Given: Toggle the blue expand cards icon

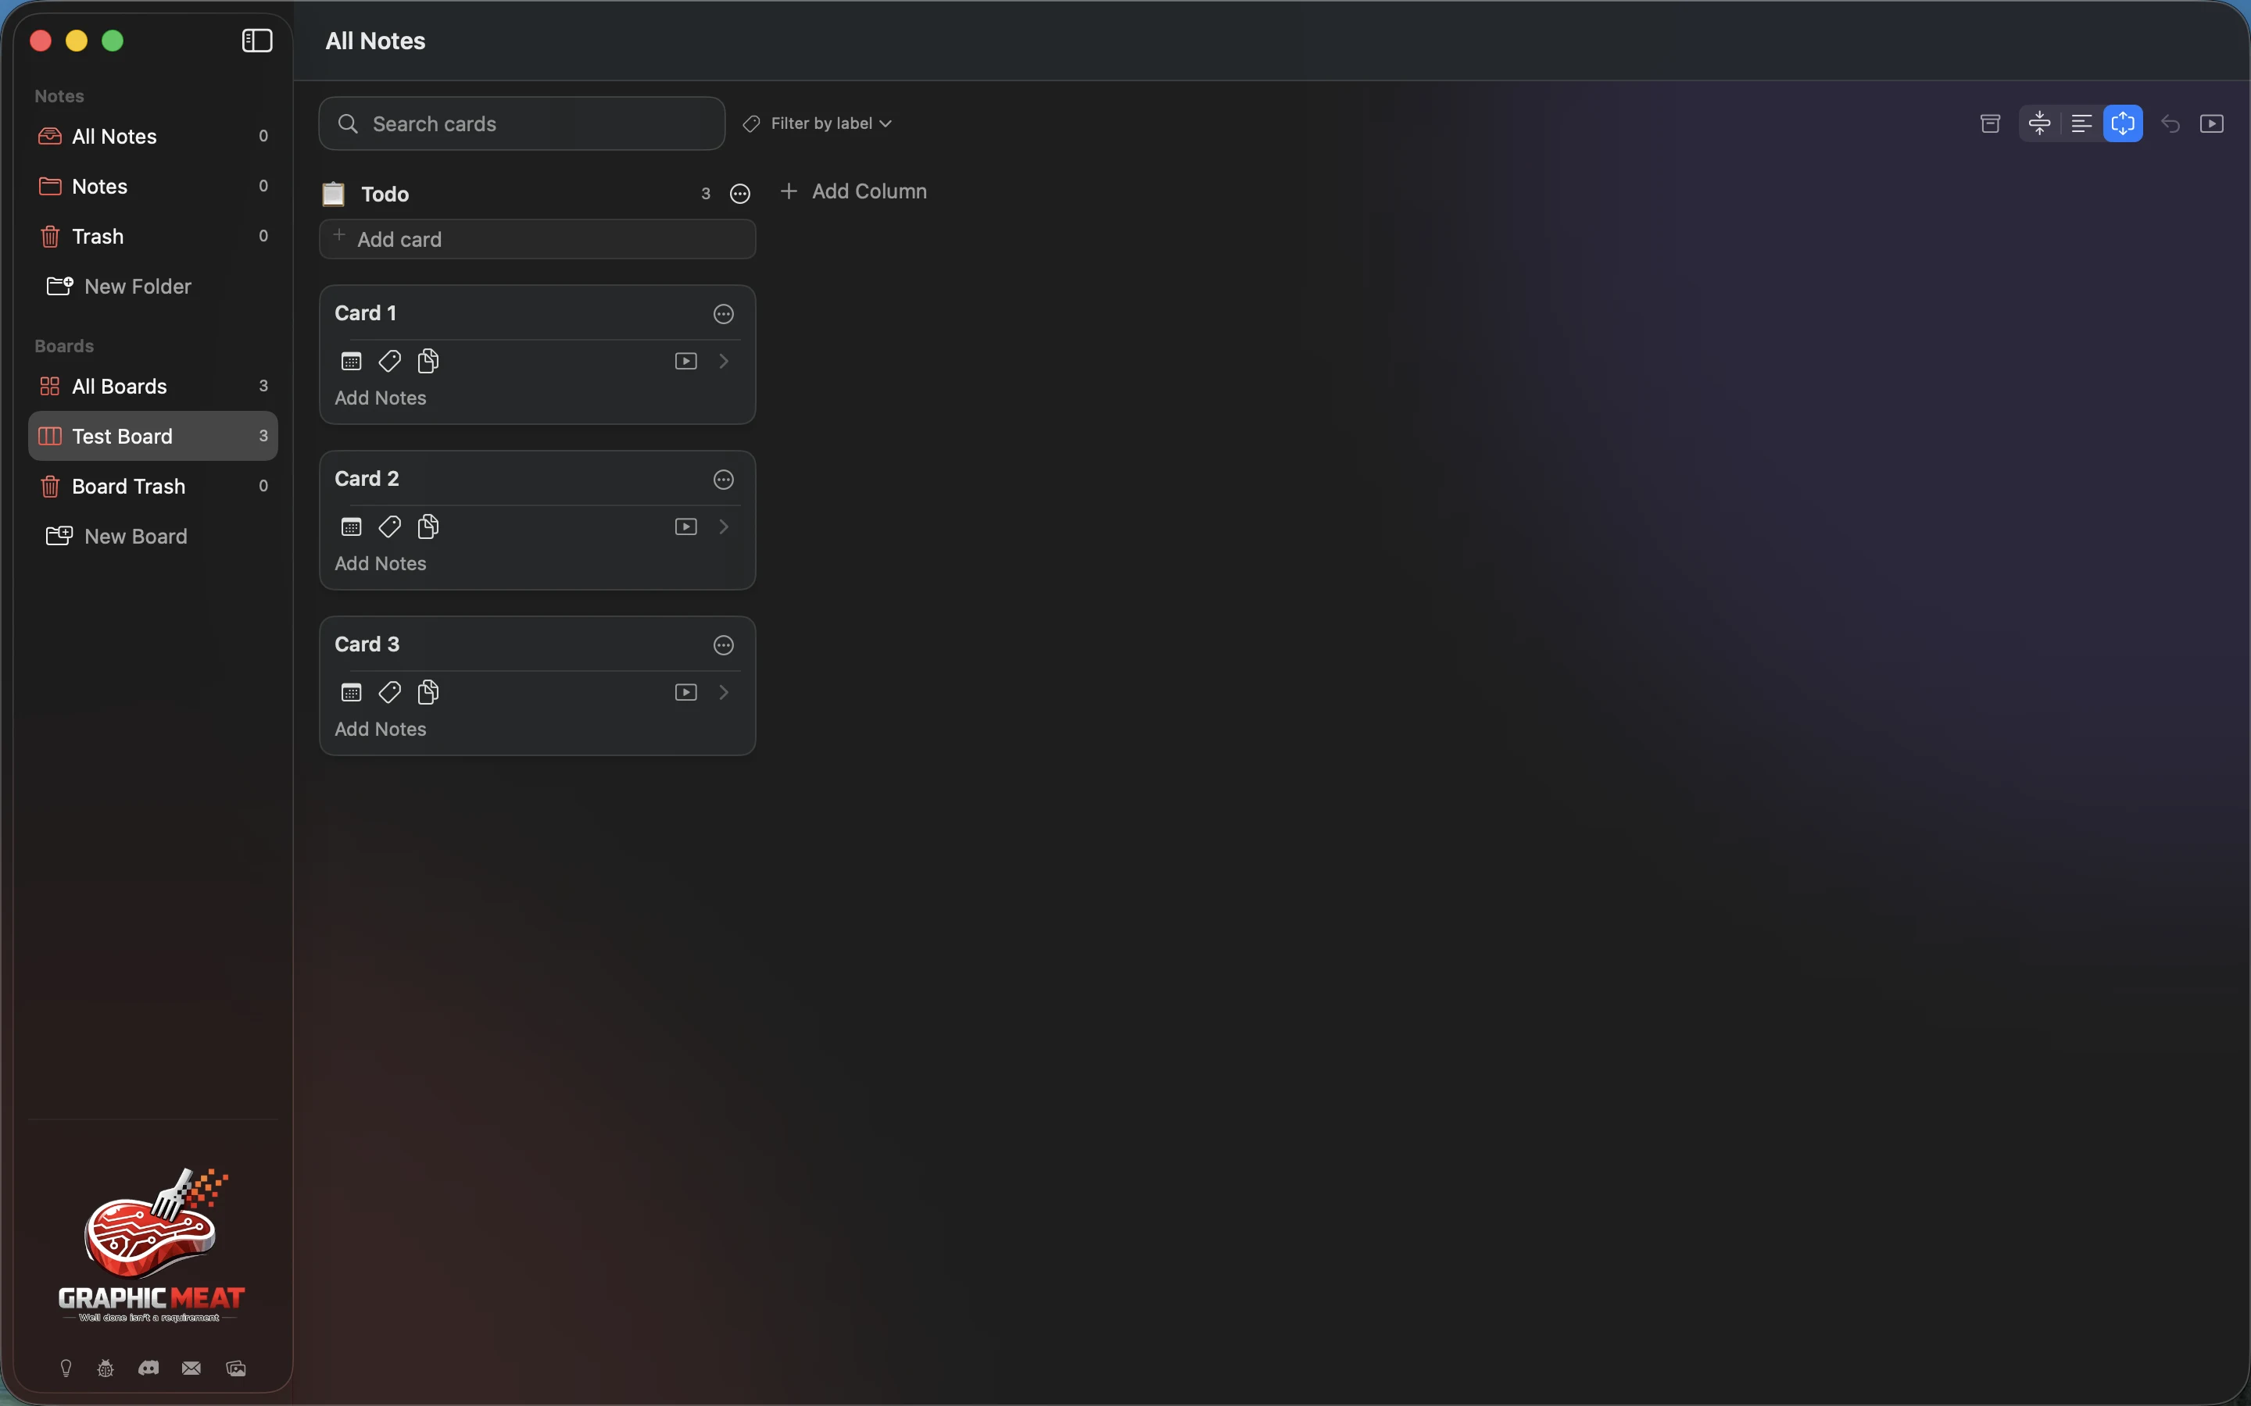Looking at the screenshot, I should pyautogui.click(x=2123, y=123).
